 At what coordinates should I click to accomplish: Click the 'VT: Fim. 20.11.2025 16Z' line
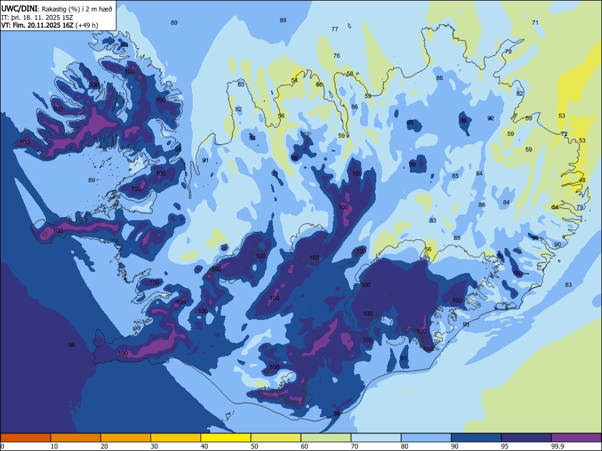point(37,25)
